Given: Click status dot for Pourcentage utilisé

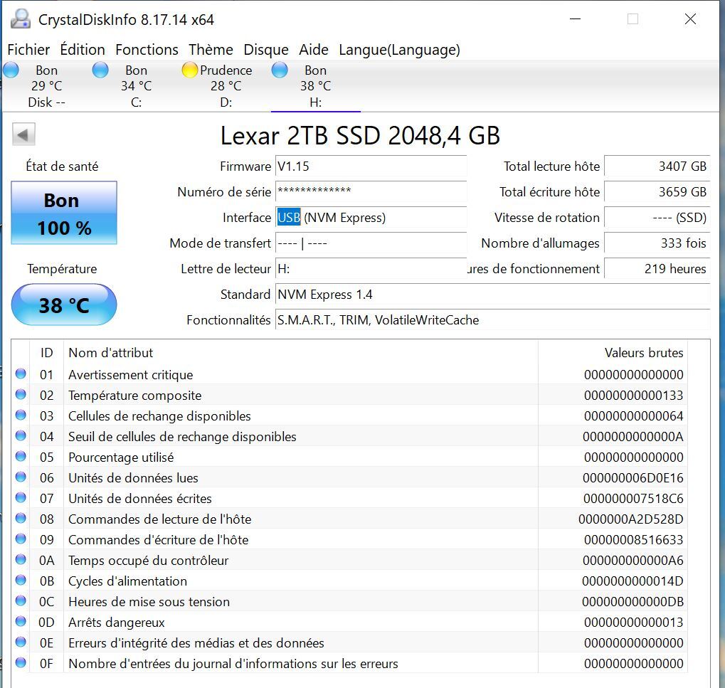Looking at the screenshot, I should point(21,456).
